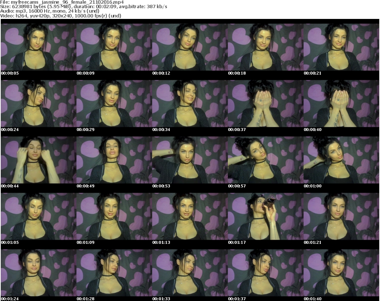
Task: Click the 00:01:28 timestamp label
Action: pos(85,299)
